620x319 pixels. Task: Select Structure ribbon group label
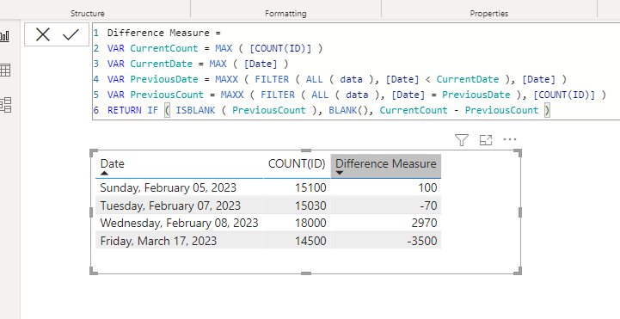coord(88,14)
